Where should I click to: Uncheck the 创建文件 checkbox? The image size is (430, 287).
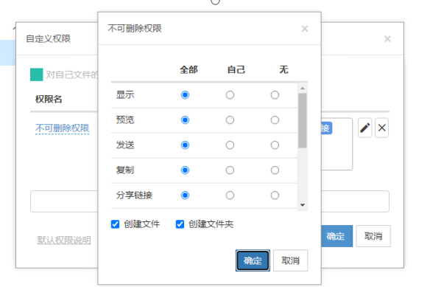click(115, 224)
